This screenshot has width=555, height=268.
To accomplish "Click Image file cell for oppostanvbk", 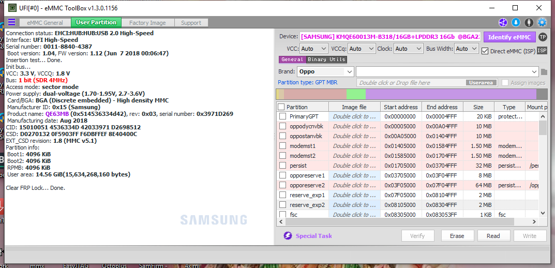I will coord(354,136).
